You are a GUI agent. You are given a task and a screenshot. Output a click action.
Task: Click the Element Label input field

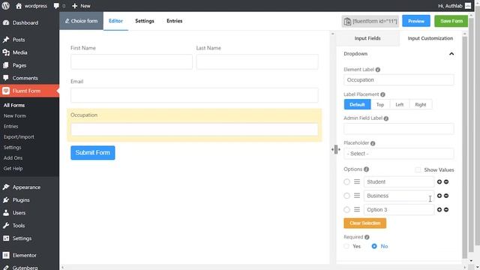[398, 80]
